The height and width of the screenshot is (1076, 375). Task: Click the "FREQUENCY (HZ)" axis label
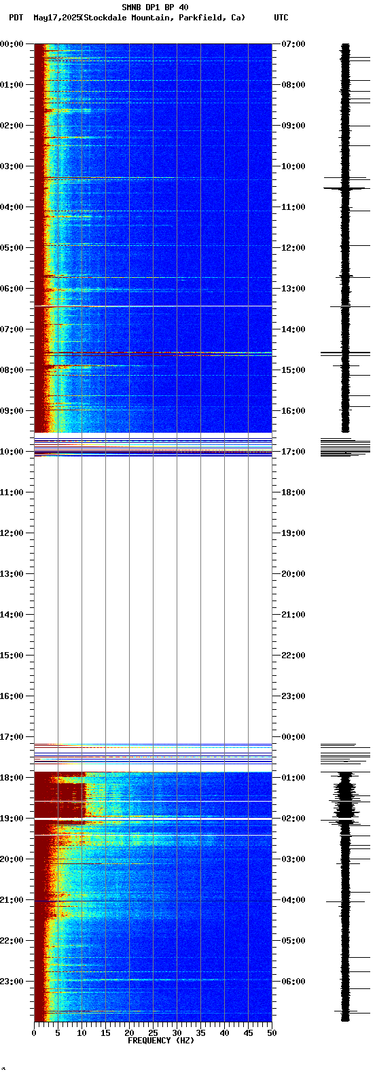point(161,1041)
